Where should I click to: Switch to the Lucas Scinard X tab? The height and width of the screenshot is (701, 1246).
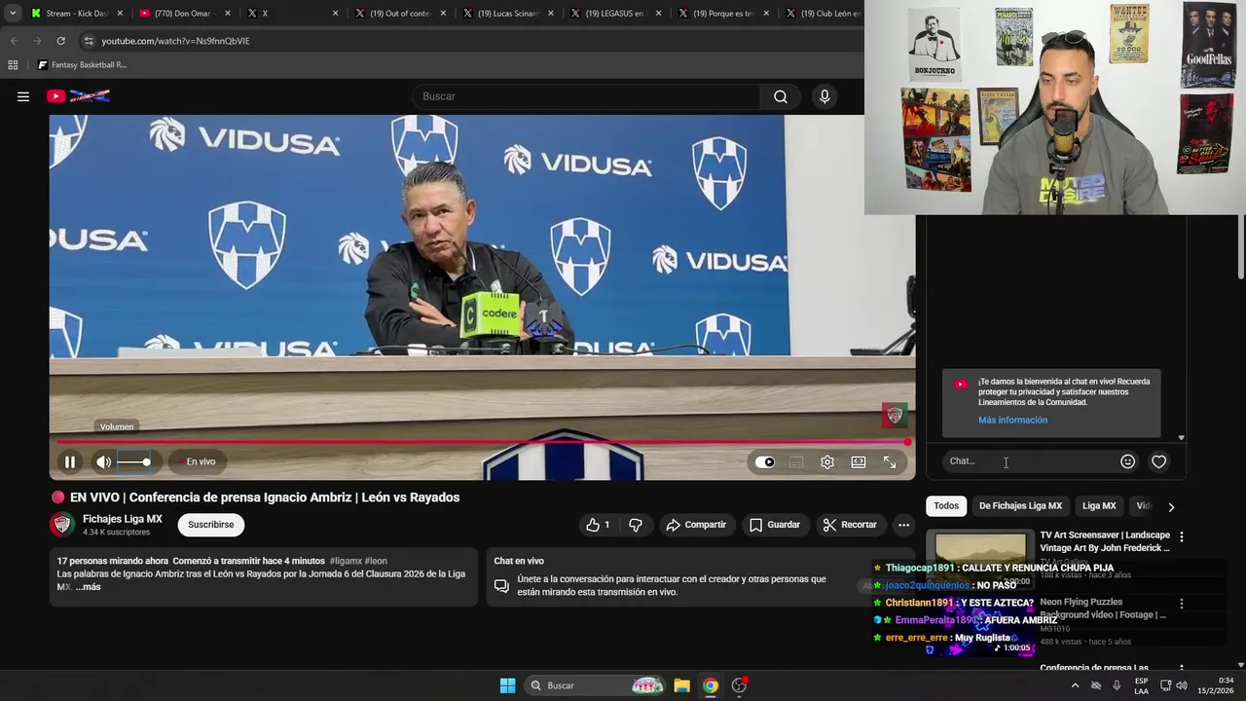[x=508, y=14]
